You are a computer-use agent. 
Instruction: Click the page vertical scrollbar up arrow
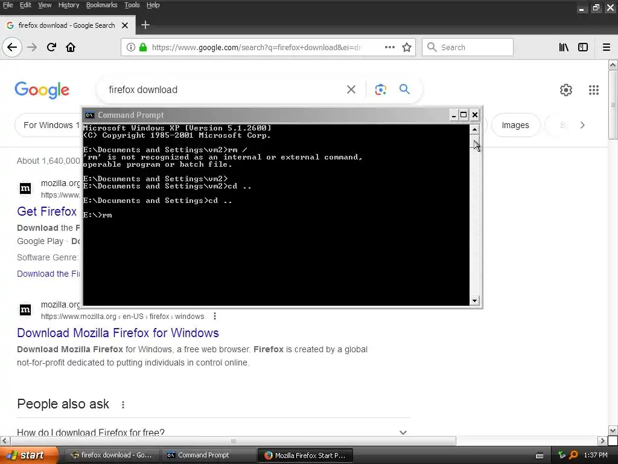pos(613,65)
